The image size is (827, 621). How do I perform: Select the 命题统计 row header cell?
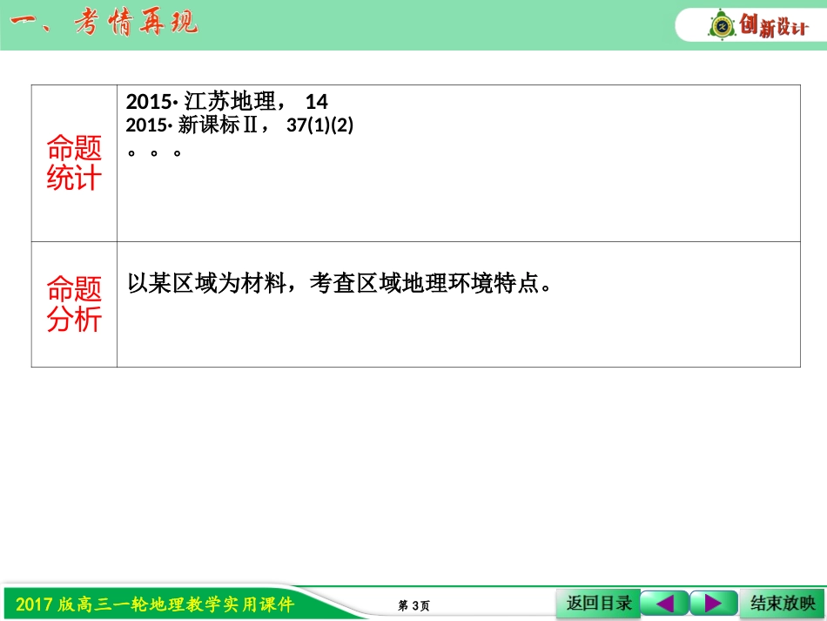pyautogui.click(x=74, y=163)
